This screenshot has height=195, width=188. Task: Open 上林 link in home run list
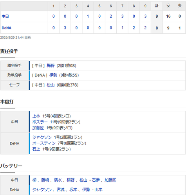pyautogui.click(x=36, y=116)
